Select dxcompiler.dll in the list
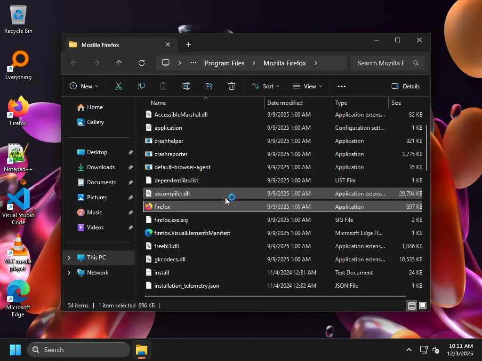The height and width of the screenshot is (361, 482). click(283, 194)
